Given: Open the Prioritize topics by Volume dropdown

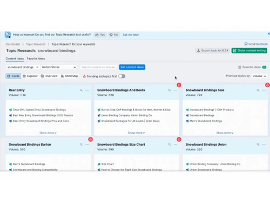Looking at the screenshot, I should [x=259, y=76].
